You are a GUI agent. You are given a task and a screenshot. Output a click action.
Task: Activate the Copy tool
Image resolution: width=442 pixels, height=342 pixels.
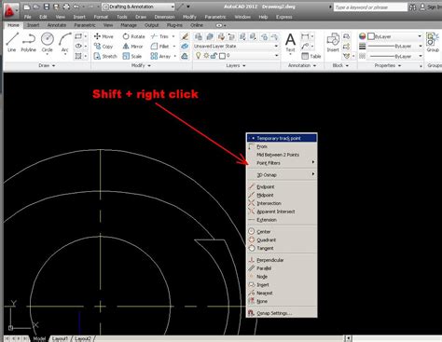point(104,47)
